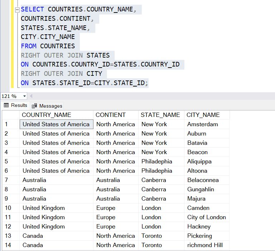The height and width of the screenshot is (251, 275).
Task: Click the Auburn city cell
Action: [207, 133]
